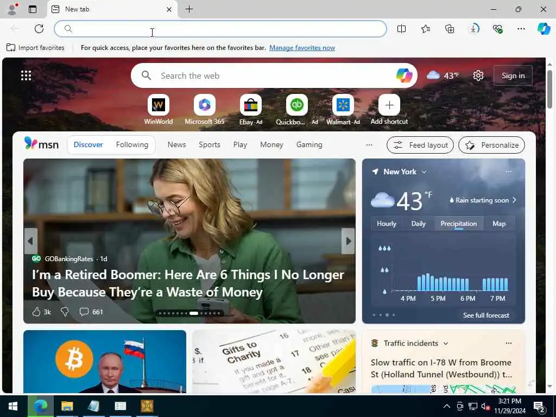Open File Explorer from taskbar
The image size is (556, 417).
point(67,406)
